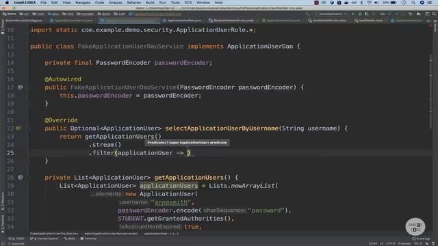The image size is (438, 246).
Task: Click the tool windows quick-access icon at the bottom-left corner
Action: tap(3, 244)
